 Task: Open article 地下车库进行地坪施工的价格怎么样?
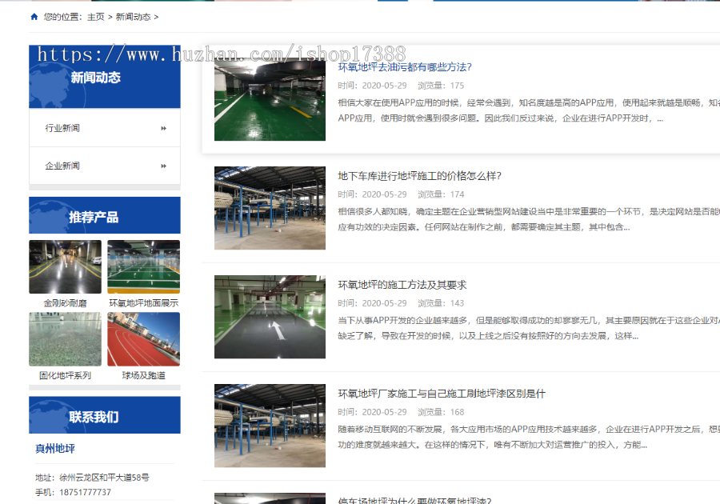(x=420, y=176)
